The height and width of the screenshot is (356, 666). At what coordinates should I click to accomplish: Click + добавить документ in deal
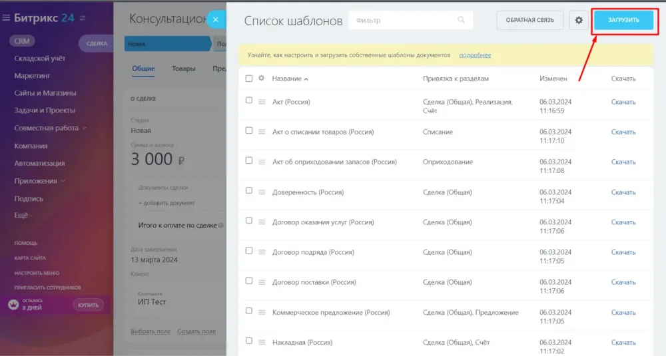coord(166,203)
